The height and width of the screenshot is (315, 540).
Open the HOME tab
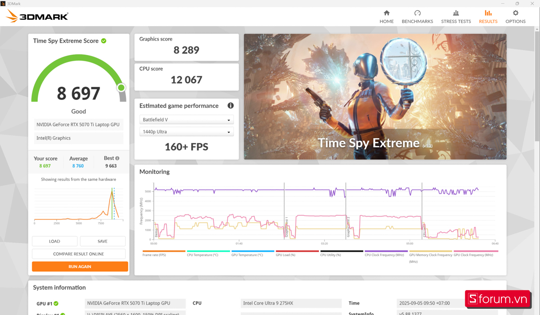[387, 17]
